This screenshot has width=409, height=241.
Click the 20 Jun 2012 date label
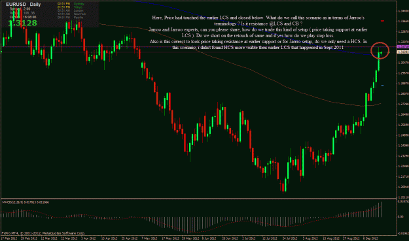point(230,238)
